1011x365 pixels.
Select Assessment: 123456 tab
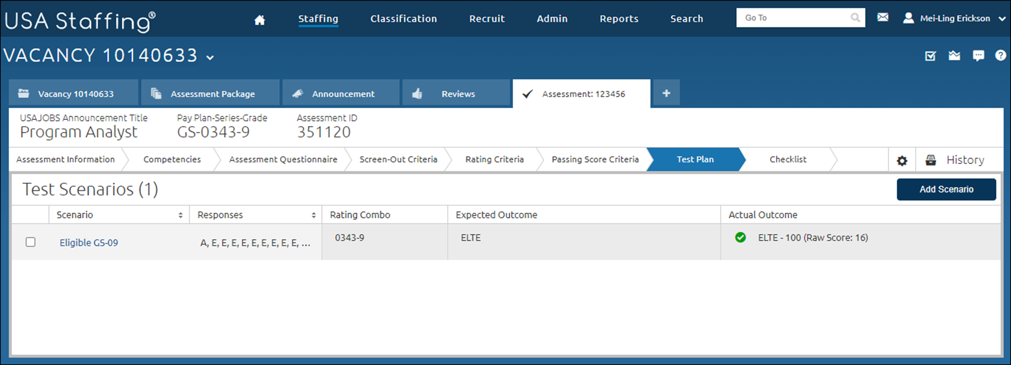click(x=581, y=93)
